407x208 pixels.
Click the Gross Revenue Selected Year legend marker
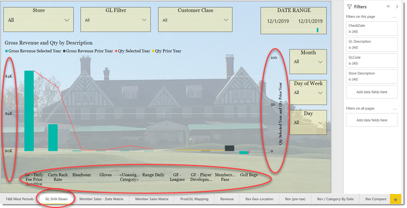(7, 51)
